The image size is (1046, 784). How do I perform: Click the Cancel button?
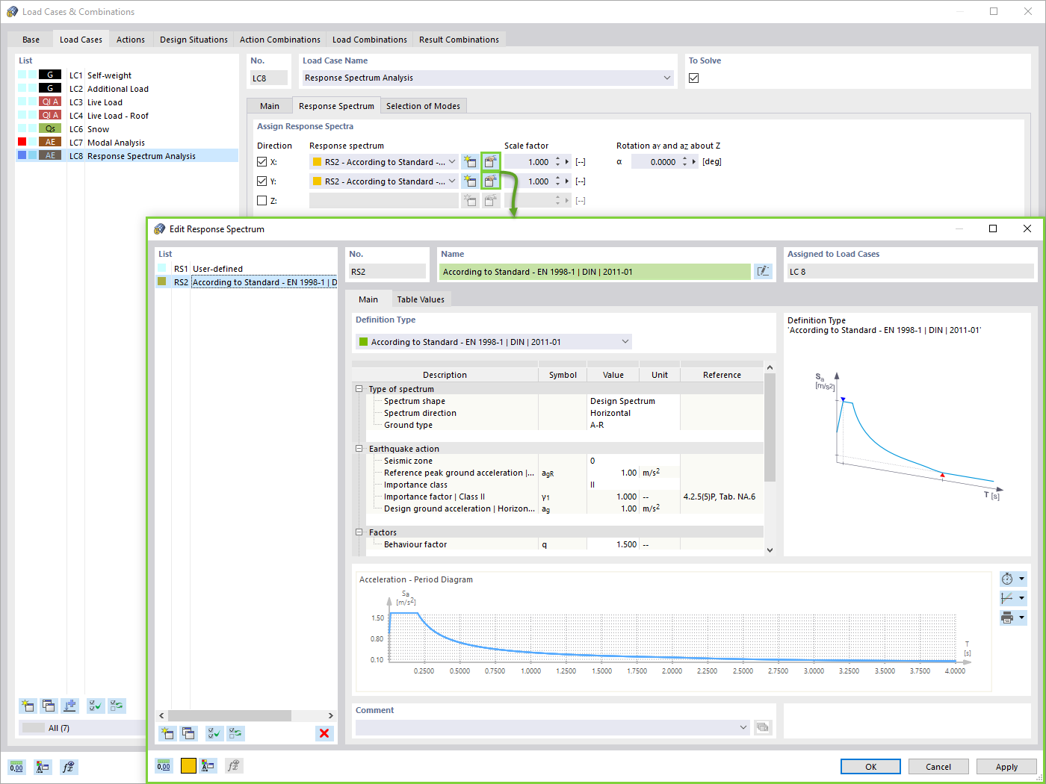[x=938, y=767]
